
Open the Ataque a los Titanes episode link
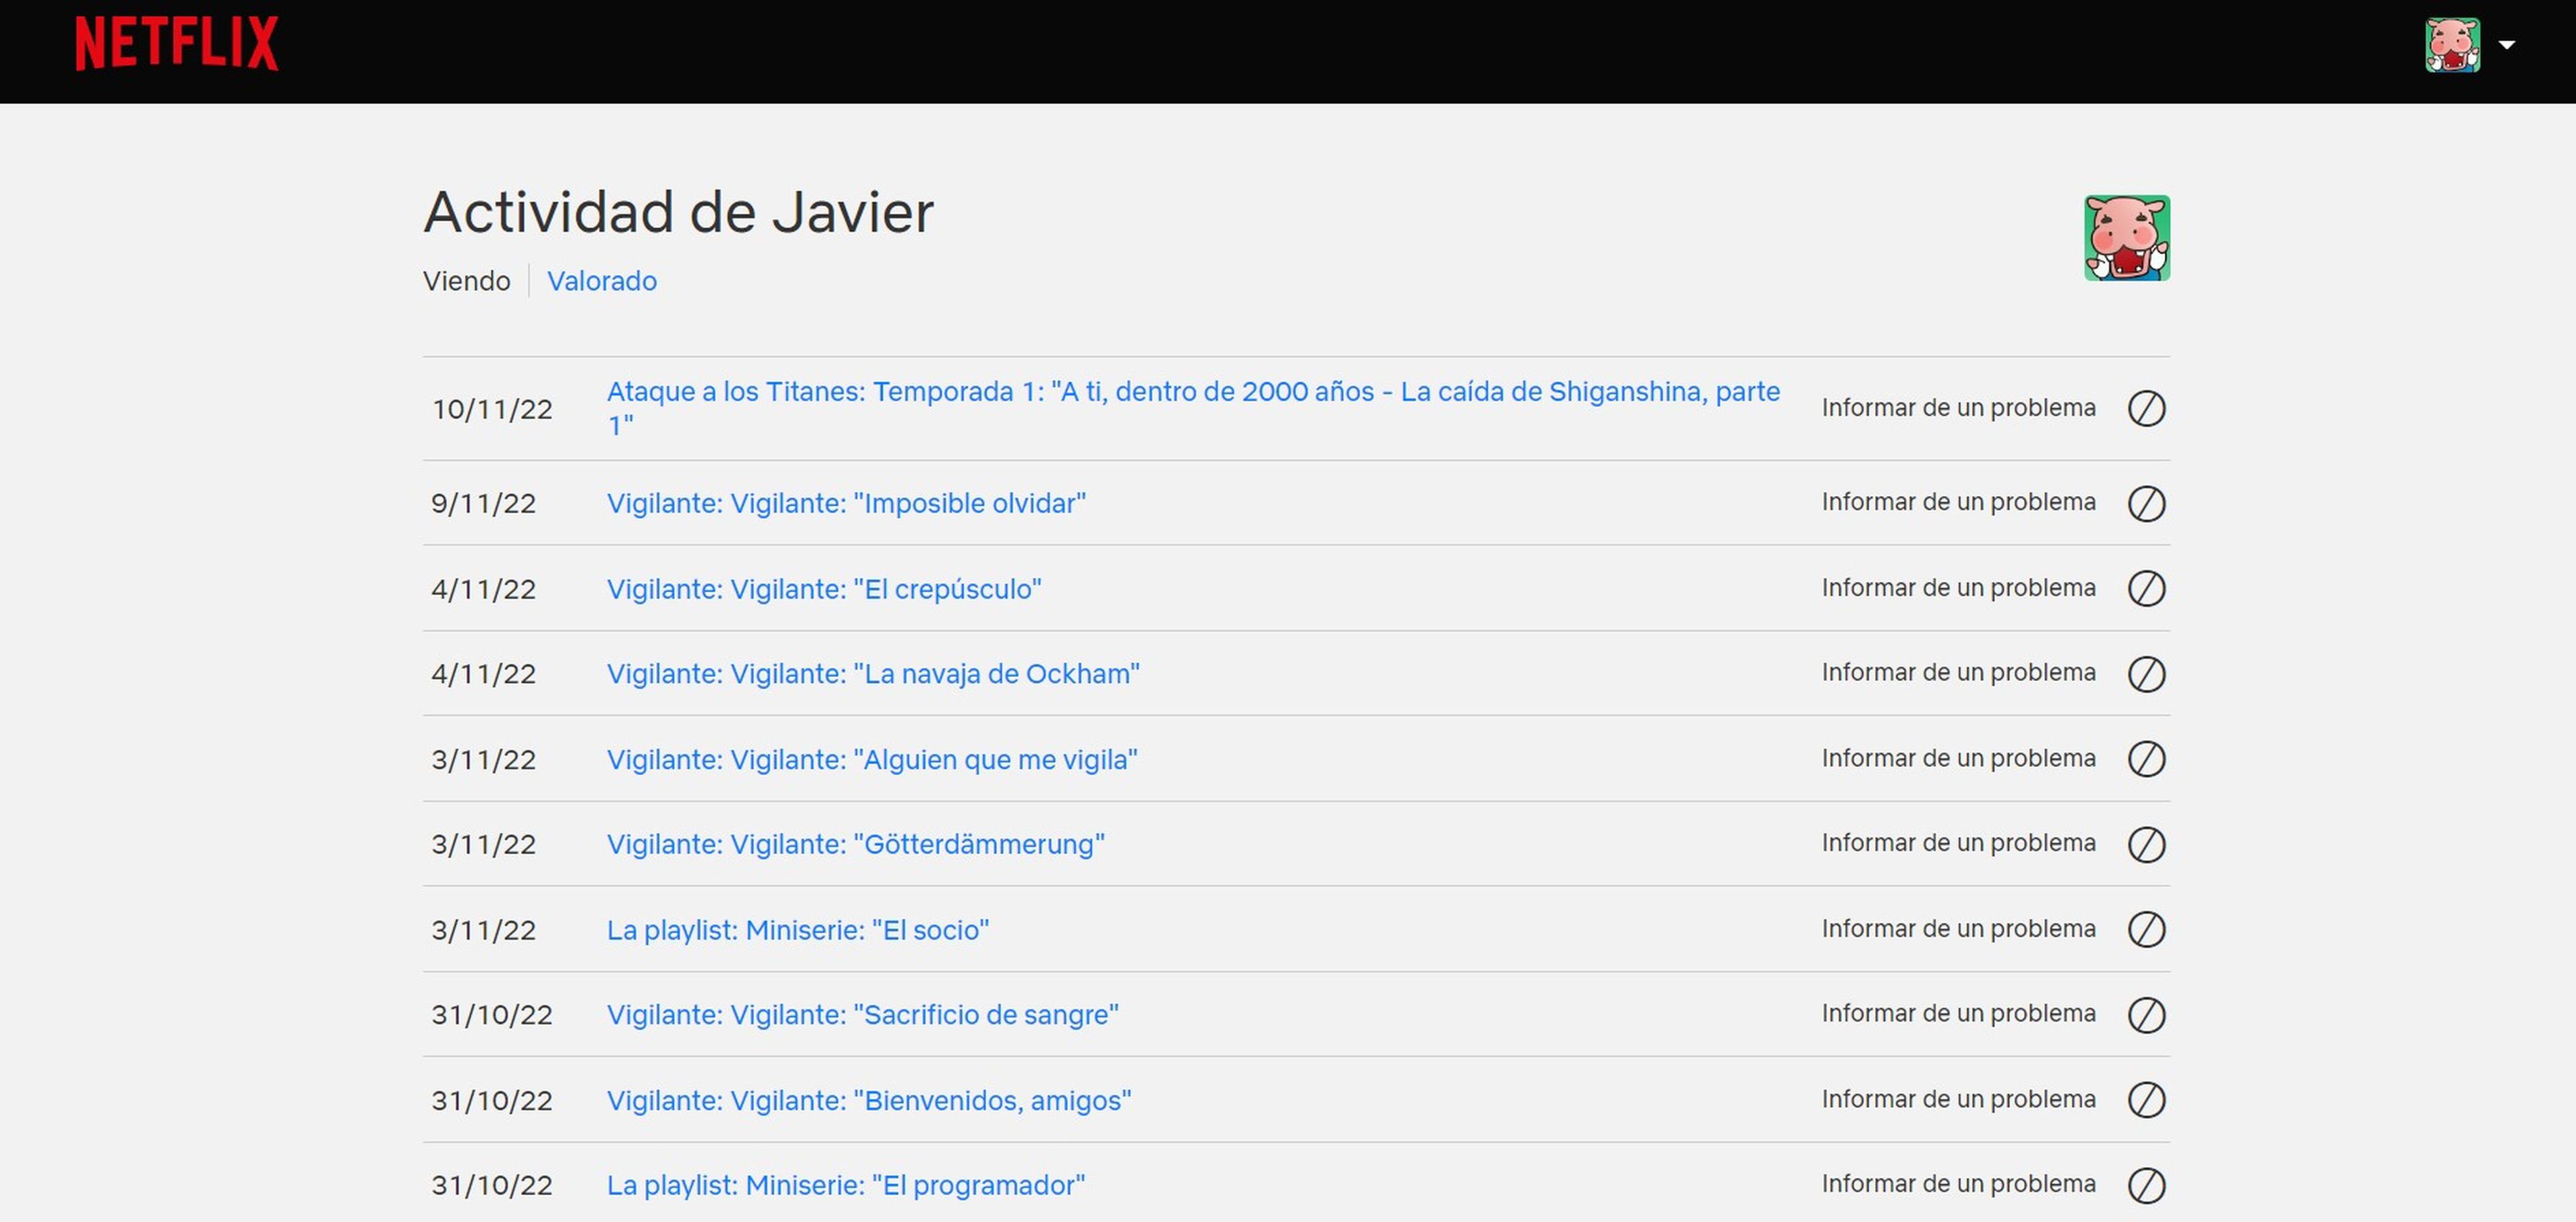[1193, 408]
